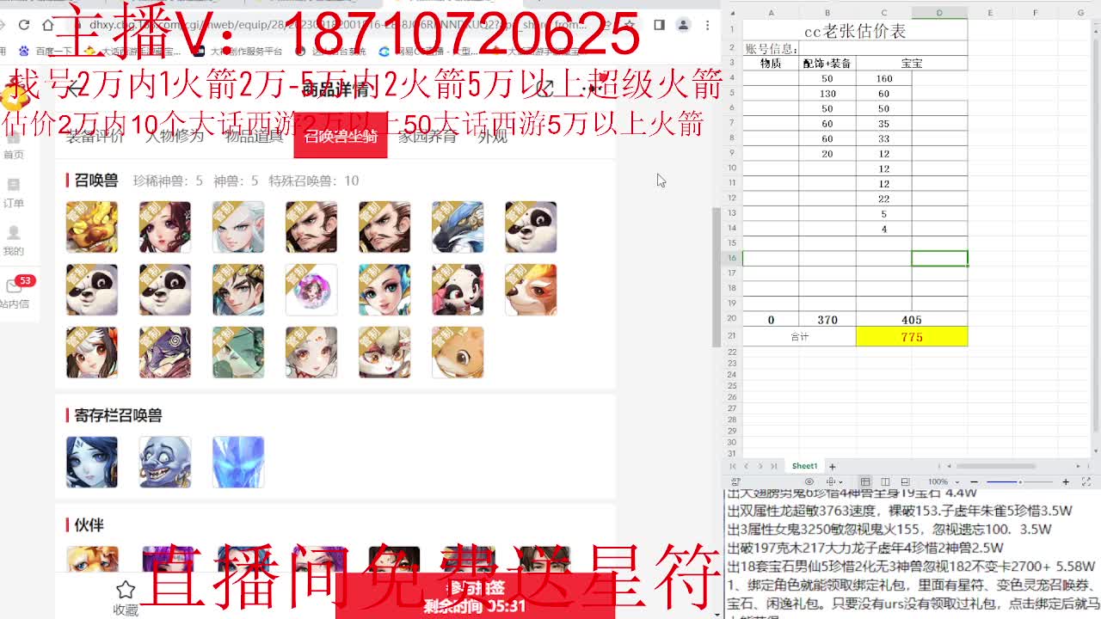Select cell with value 130
Viewport: 1101px width, 619px height.
coord(827,94)
